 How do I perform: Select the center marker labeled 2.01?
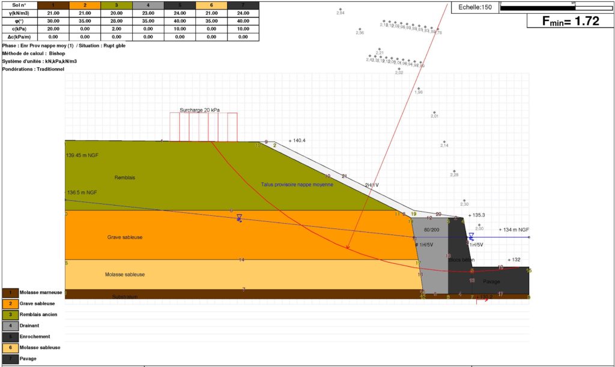pyautogui.click(x=434, y=112)
